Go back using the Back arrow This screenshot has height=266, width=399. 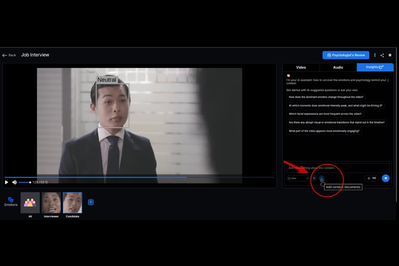9,55
